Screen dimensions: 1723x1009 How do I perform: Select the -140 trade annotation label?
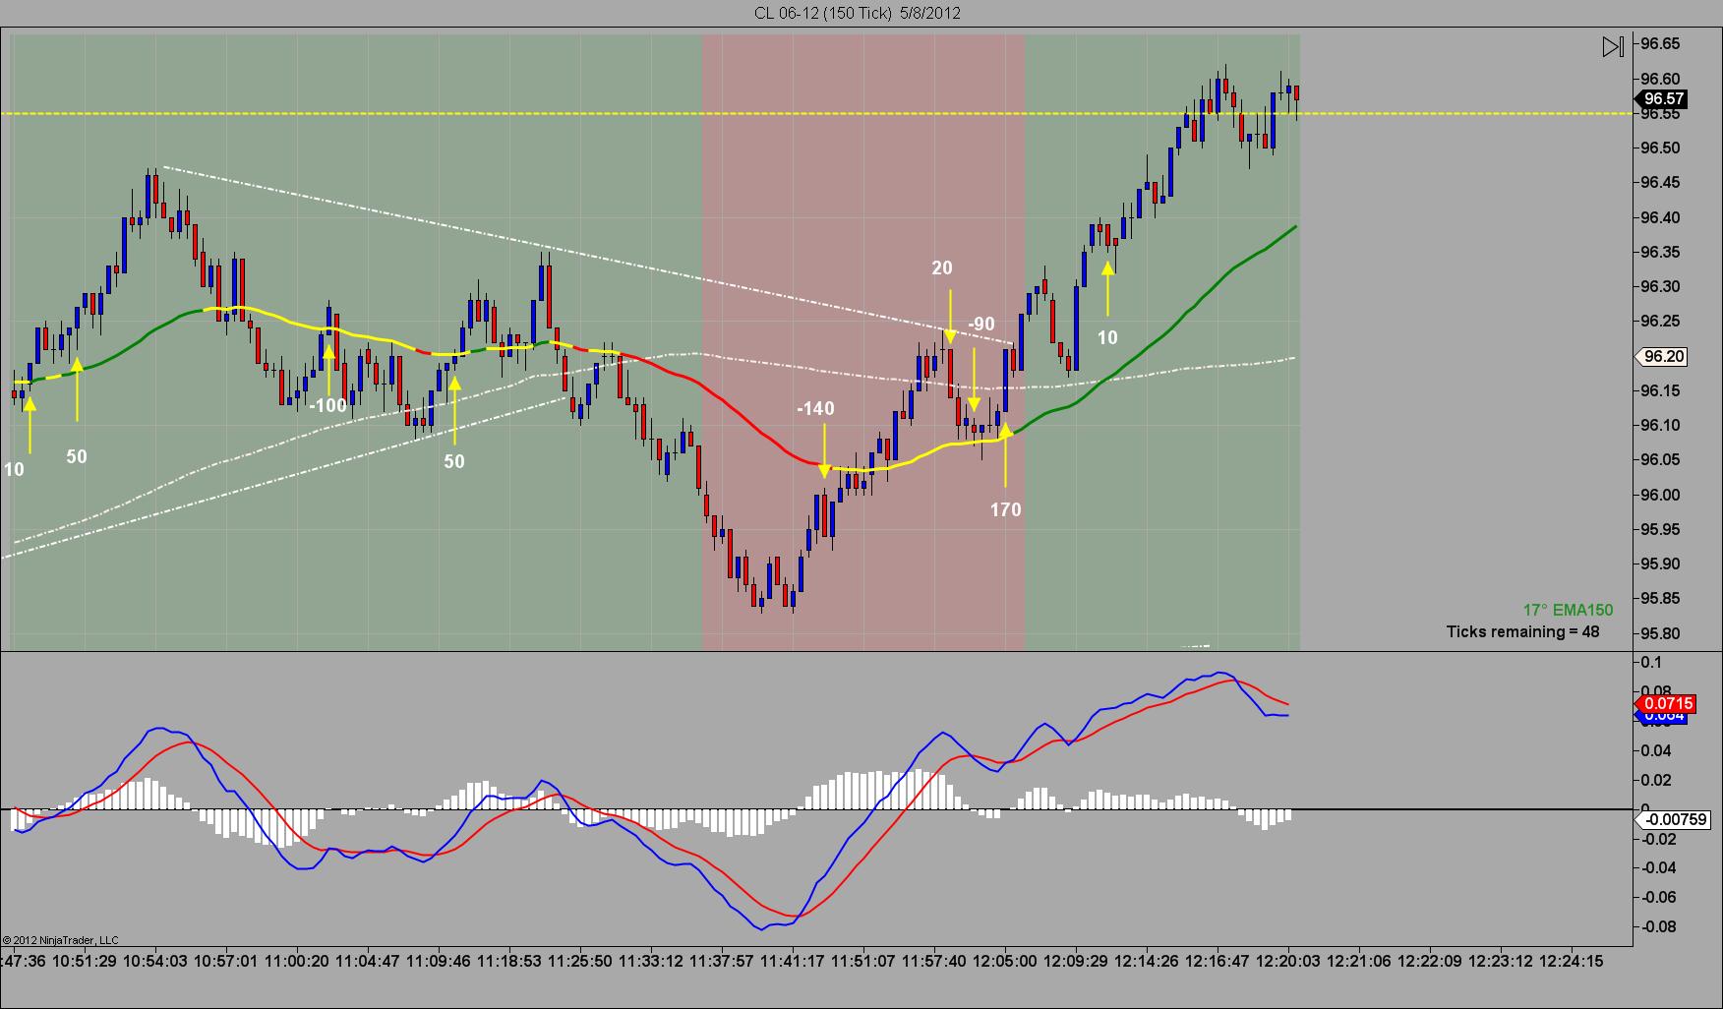[815, 409]
